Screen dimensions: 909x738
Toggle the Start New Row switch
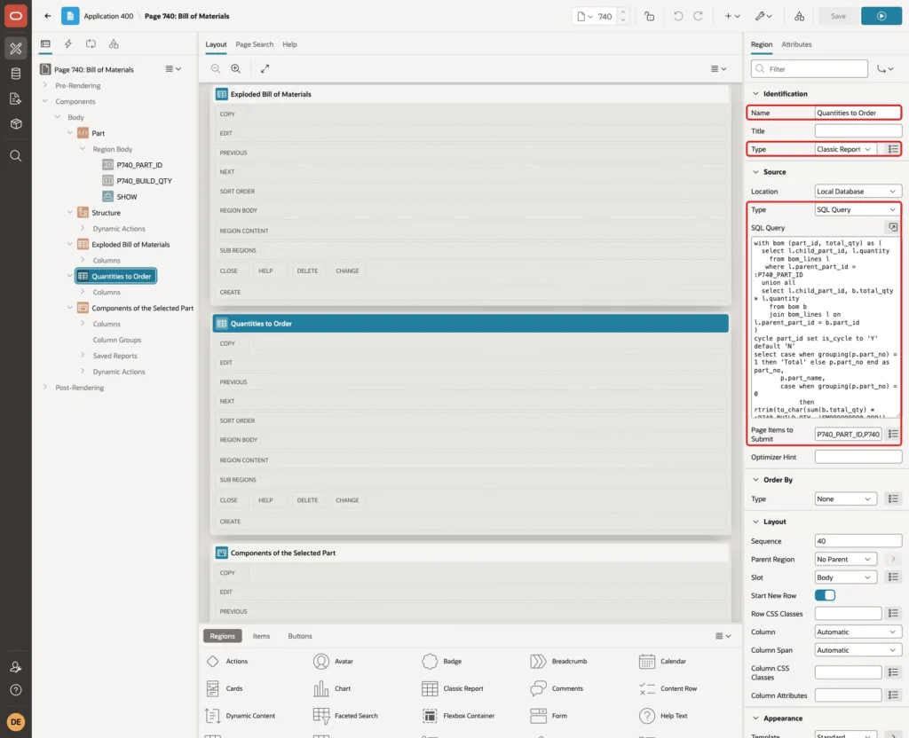pyautogui.click(x=825, y=595)
